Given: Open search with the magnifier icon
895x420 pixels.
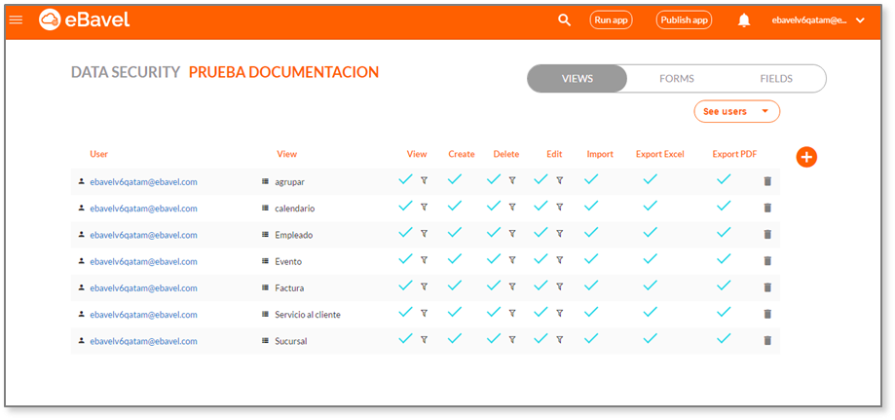Looking at the screenshot, I should click(x=564, y=20).
